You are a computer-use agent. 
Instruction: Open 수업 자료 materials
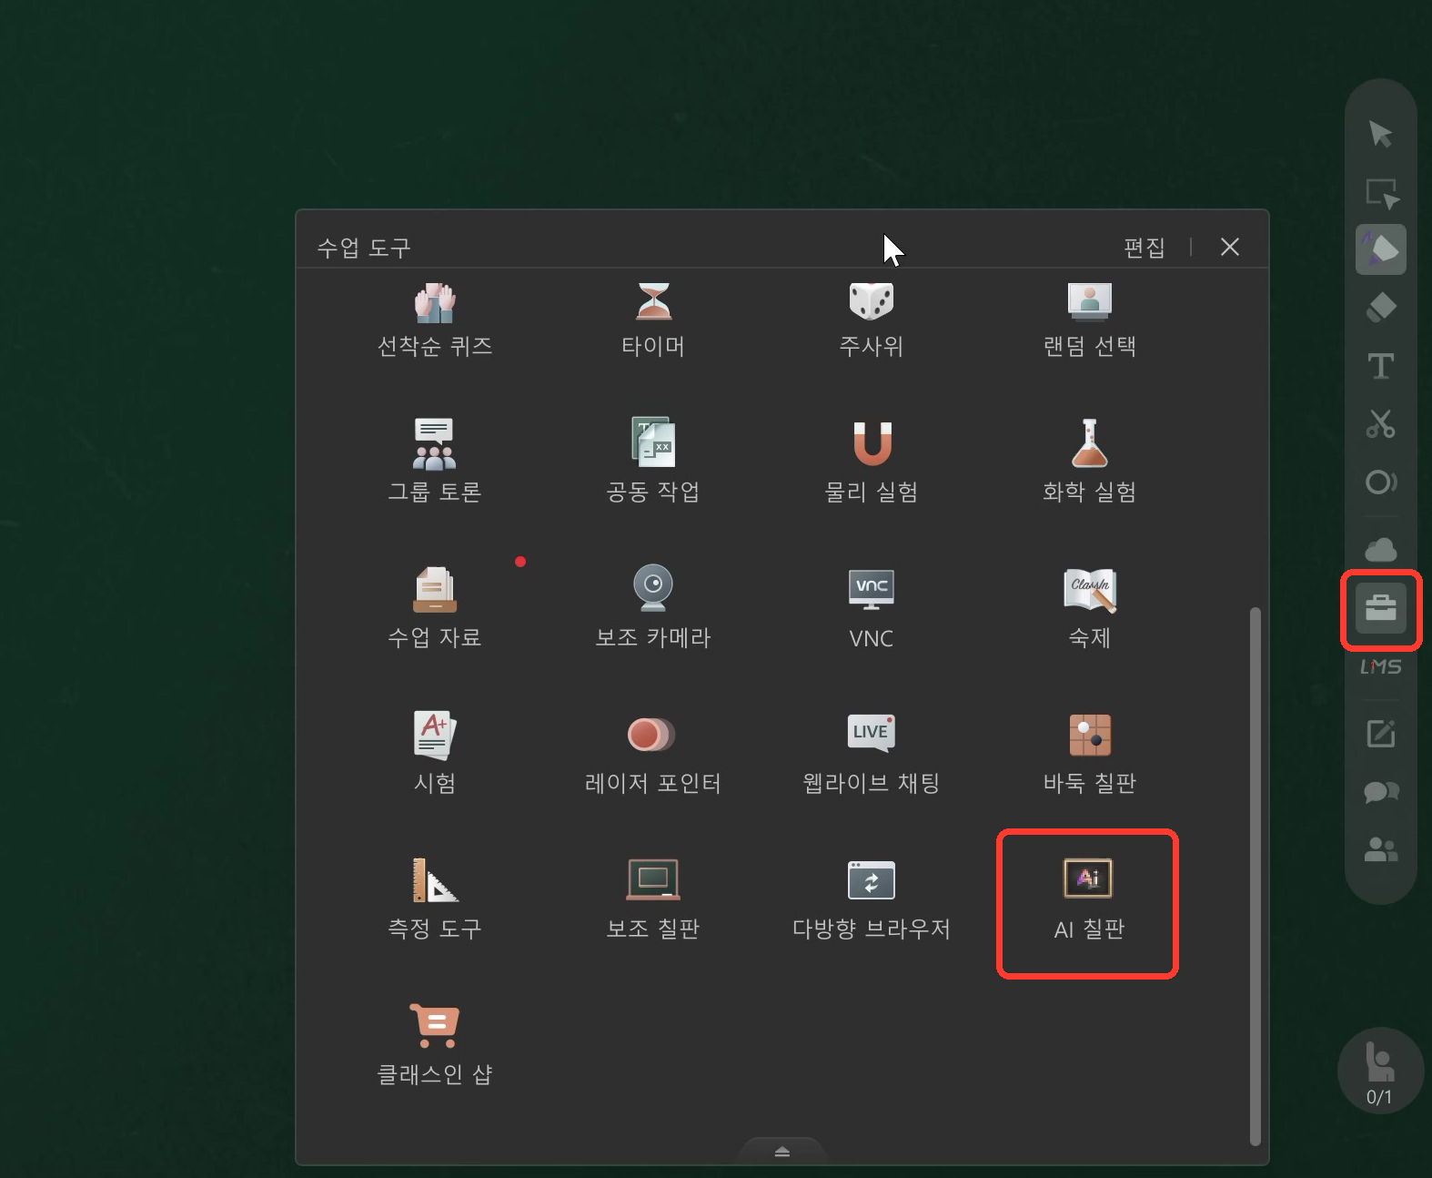pos(435,607)
